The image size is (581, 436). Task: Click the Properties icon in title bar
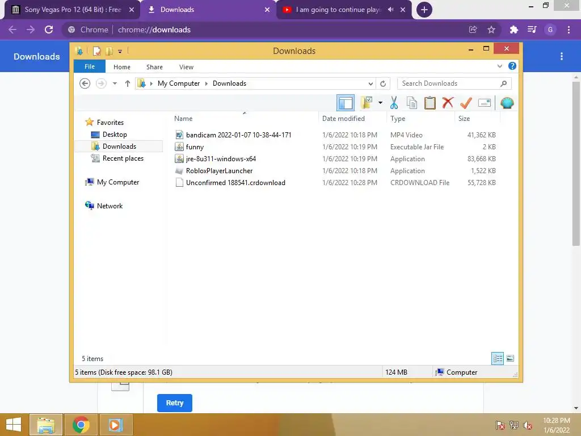click(96, 51)
